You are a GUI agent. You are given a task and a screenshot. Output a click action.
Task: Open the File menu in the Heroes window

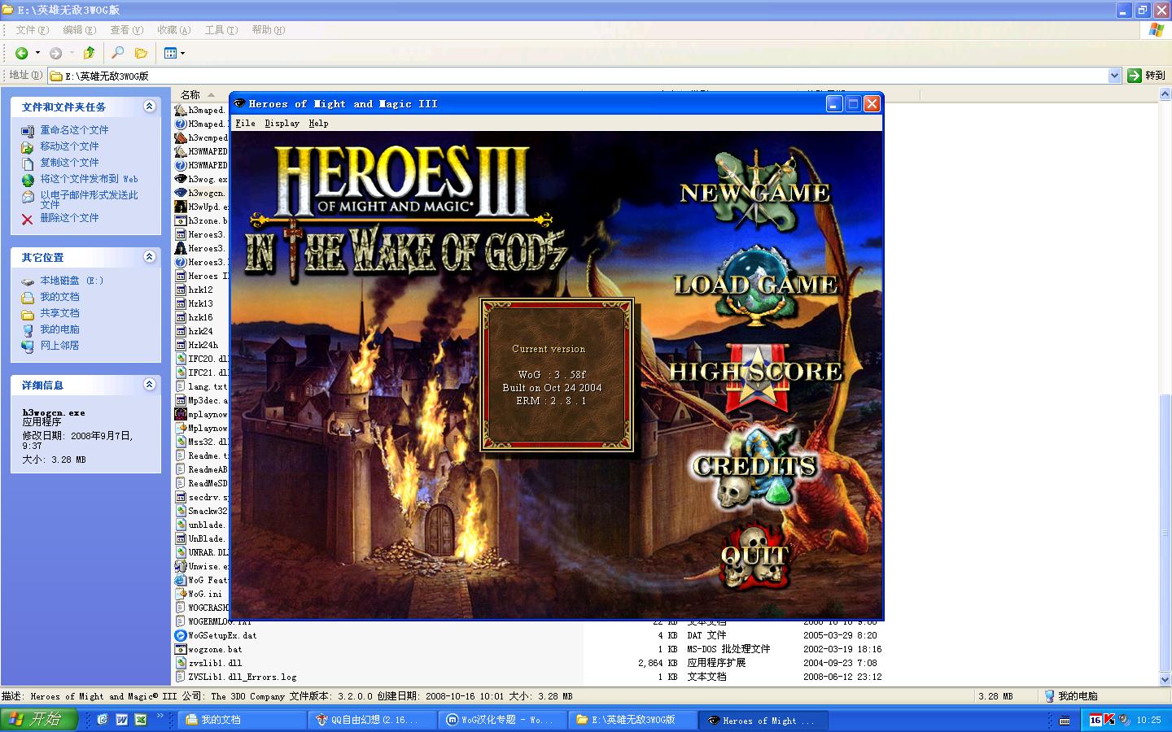245,124
